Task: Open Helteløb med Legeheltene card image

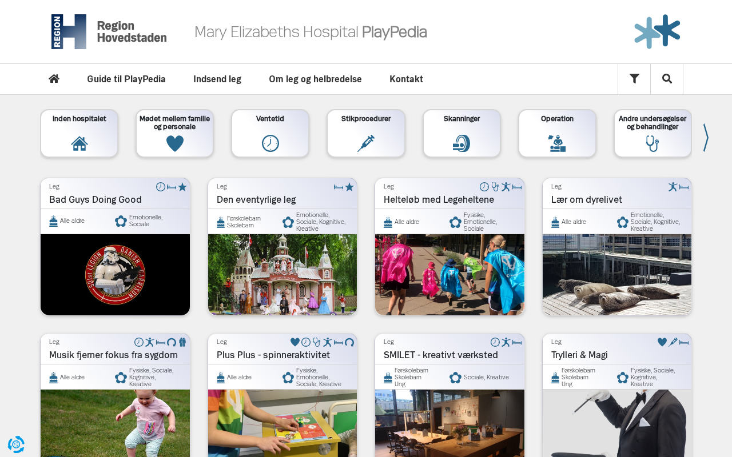Action: point(449,275)
